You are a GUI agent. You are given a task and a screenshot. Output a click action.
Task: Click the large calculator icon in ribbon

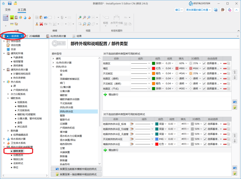pos(6,17)
